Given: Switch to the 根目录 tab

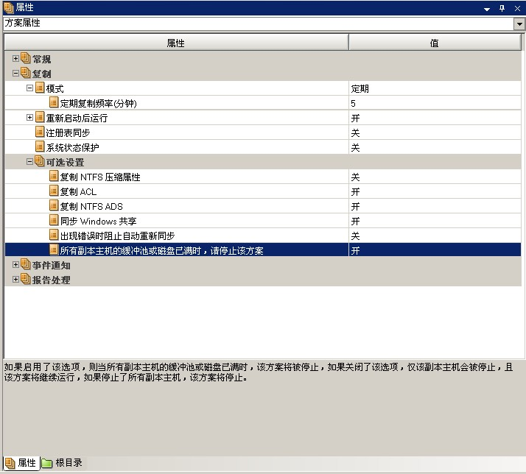Looking at the screenshot, I should 62,463.
